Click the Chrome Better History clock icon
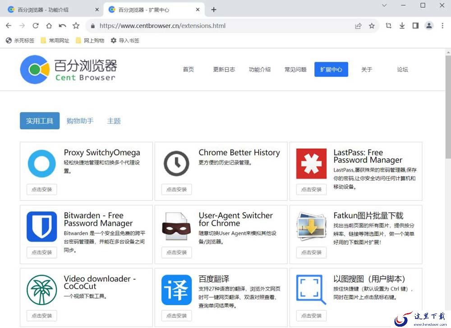The width and height of the screenshot is (451, 328). point(176,164)
